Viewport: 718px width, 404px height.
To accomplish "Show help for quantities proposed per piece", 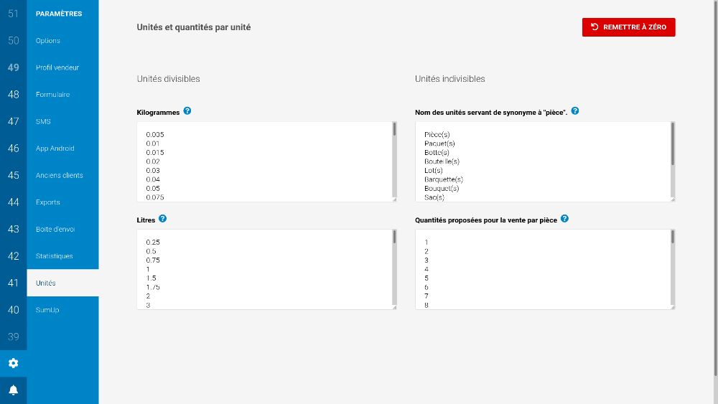I will [564, 218].
